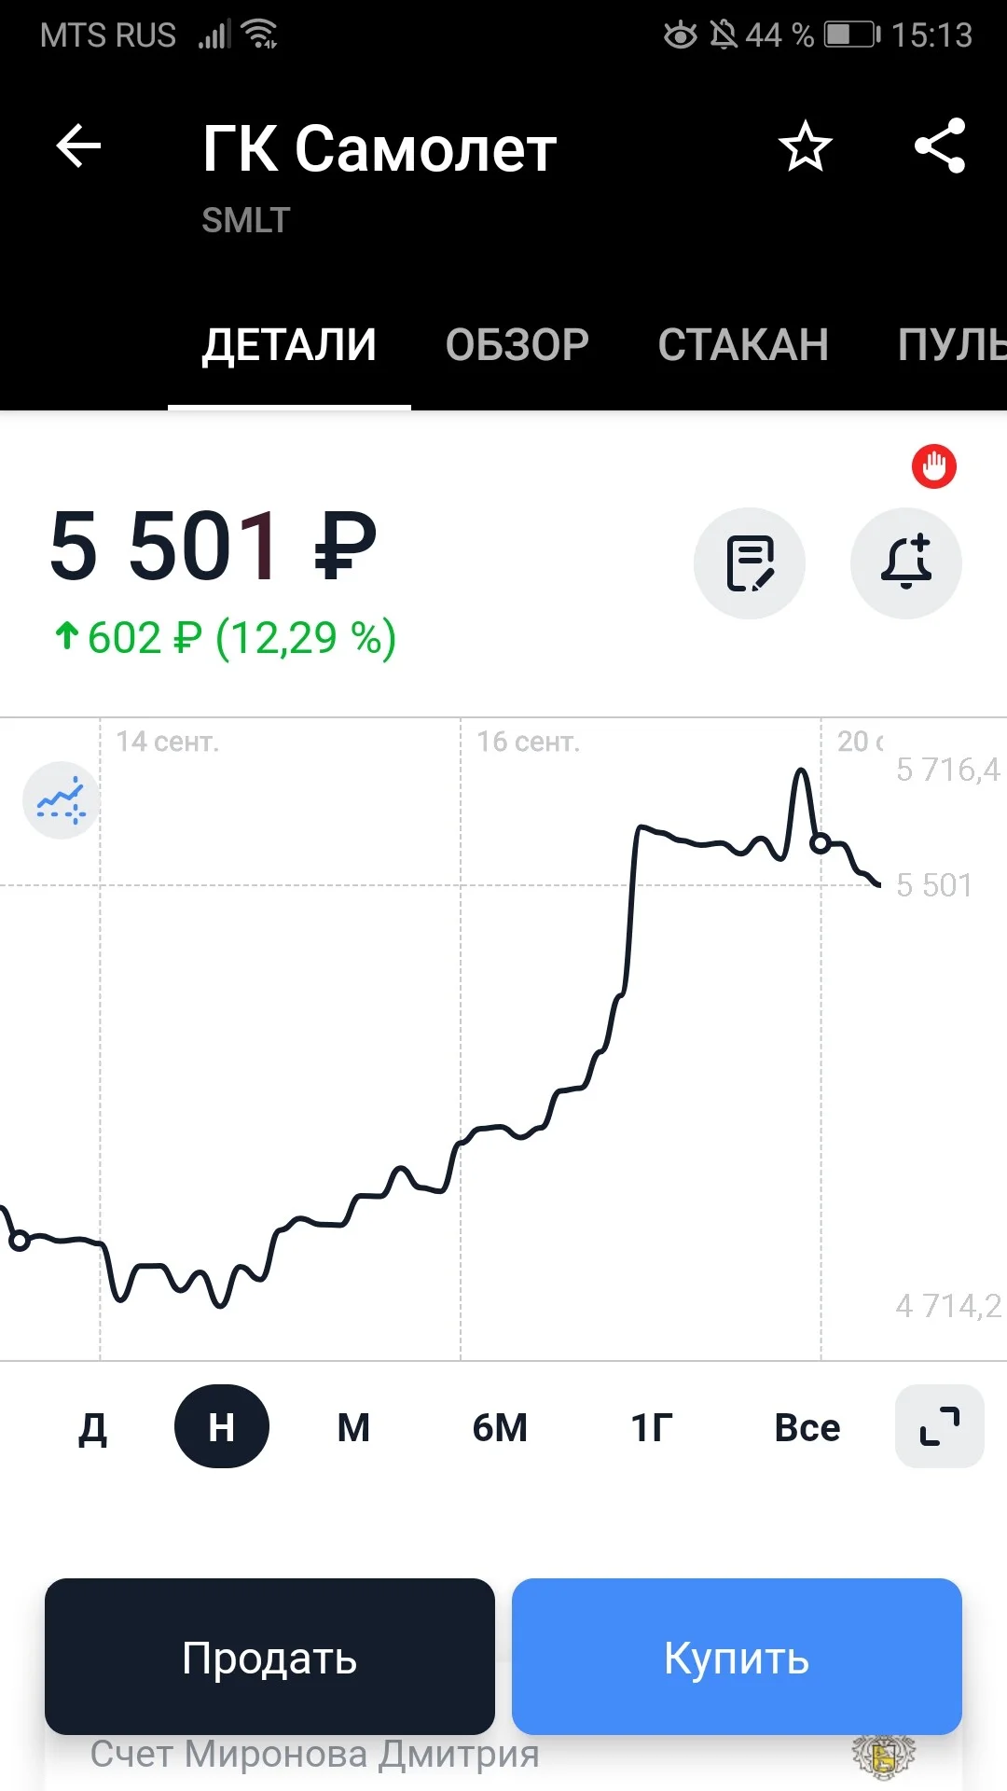The width and height of the screenshot is (1007, 1791).
Task: Select the 6М chart period
Action: tap(500, 1427)
